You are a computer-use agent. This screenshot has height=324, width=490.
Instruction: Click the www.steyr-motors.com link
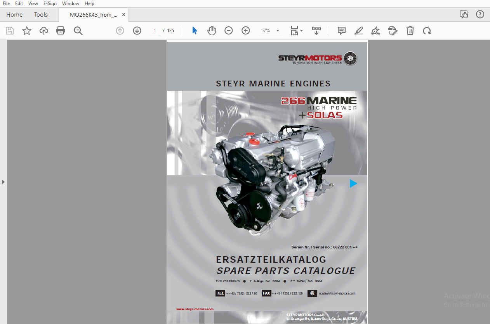pos(195,309)
